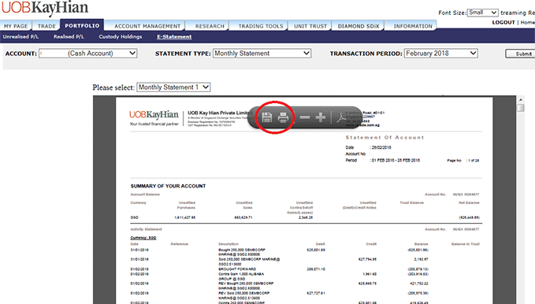535x304 pixels.
Task: Click the PDF viewer vertical scrollbar thumb
Action: pyautogui.click(x=520, y=108)
